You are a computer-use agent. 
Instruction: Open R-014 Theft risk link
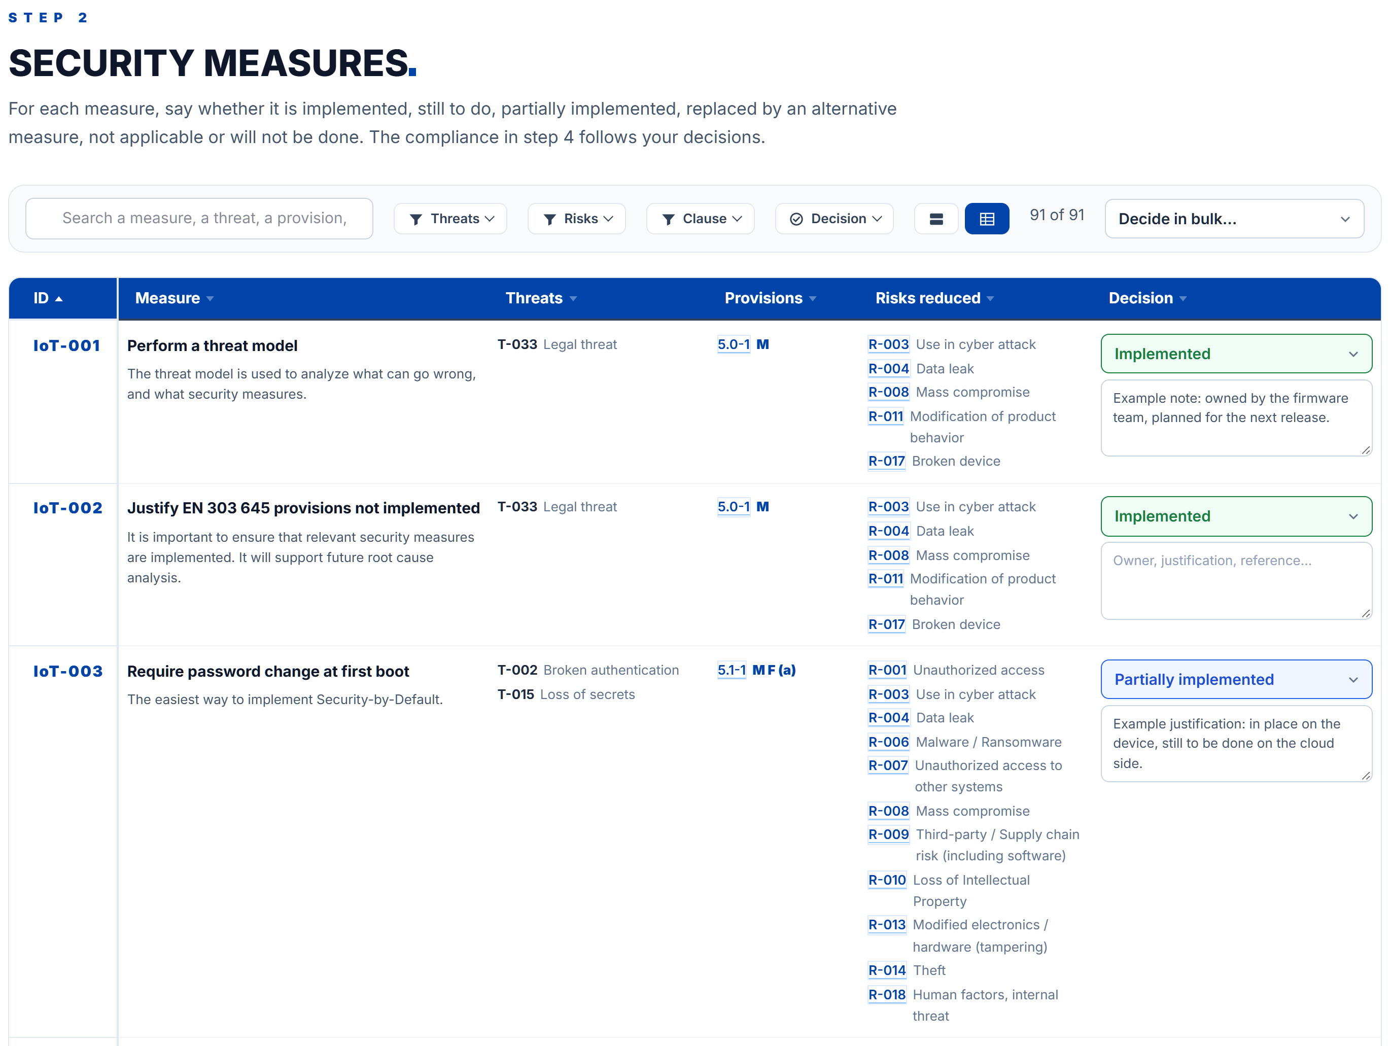click(x=887, y=970)
